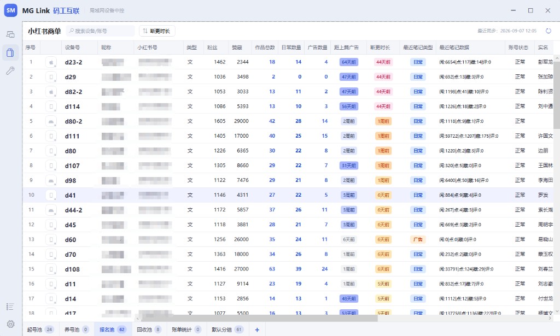The height and width of the screenshot is (336, 560).
Task: Click 日常 badge in row d41
Action: [418, 195]
